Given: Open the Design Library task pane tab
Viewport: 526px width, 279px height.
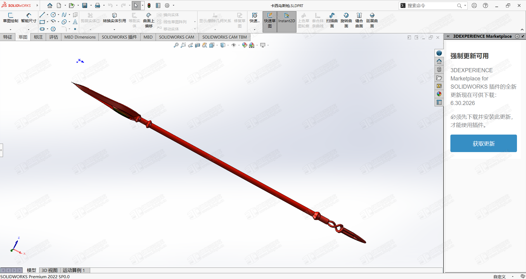Looking at the screenshot, I should point(439,69).
